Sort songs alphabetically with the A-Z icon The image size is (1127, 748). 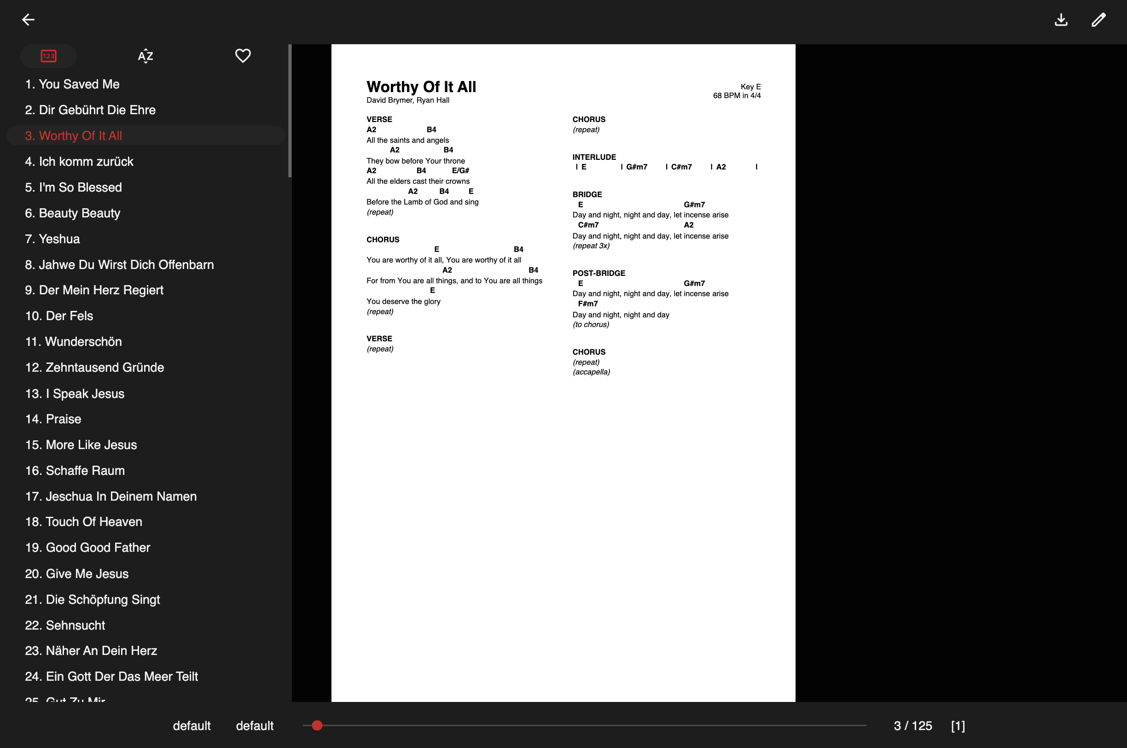[x=145, y=56]
